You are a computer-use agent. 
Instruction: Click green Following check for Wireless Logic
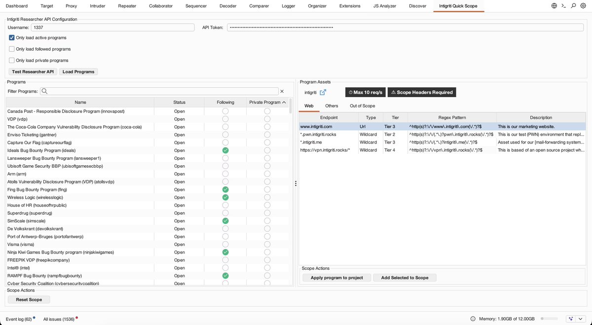click(x=225, y=197)
